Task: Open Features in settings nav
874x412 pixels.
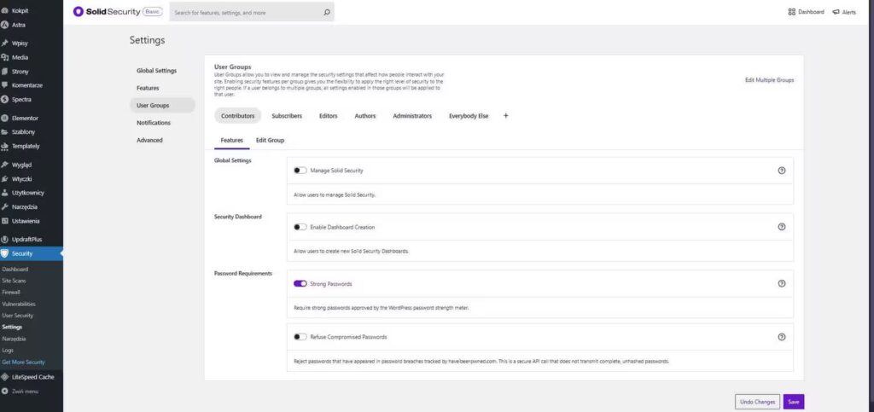Action: (148, 88)
